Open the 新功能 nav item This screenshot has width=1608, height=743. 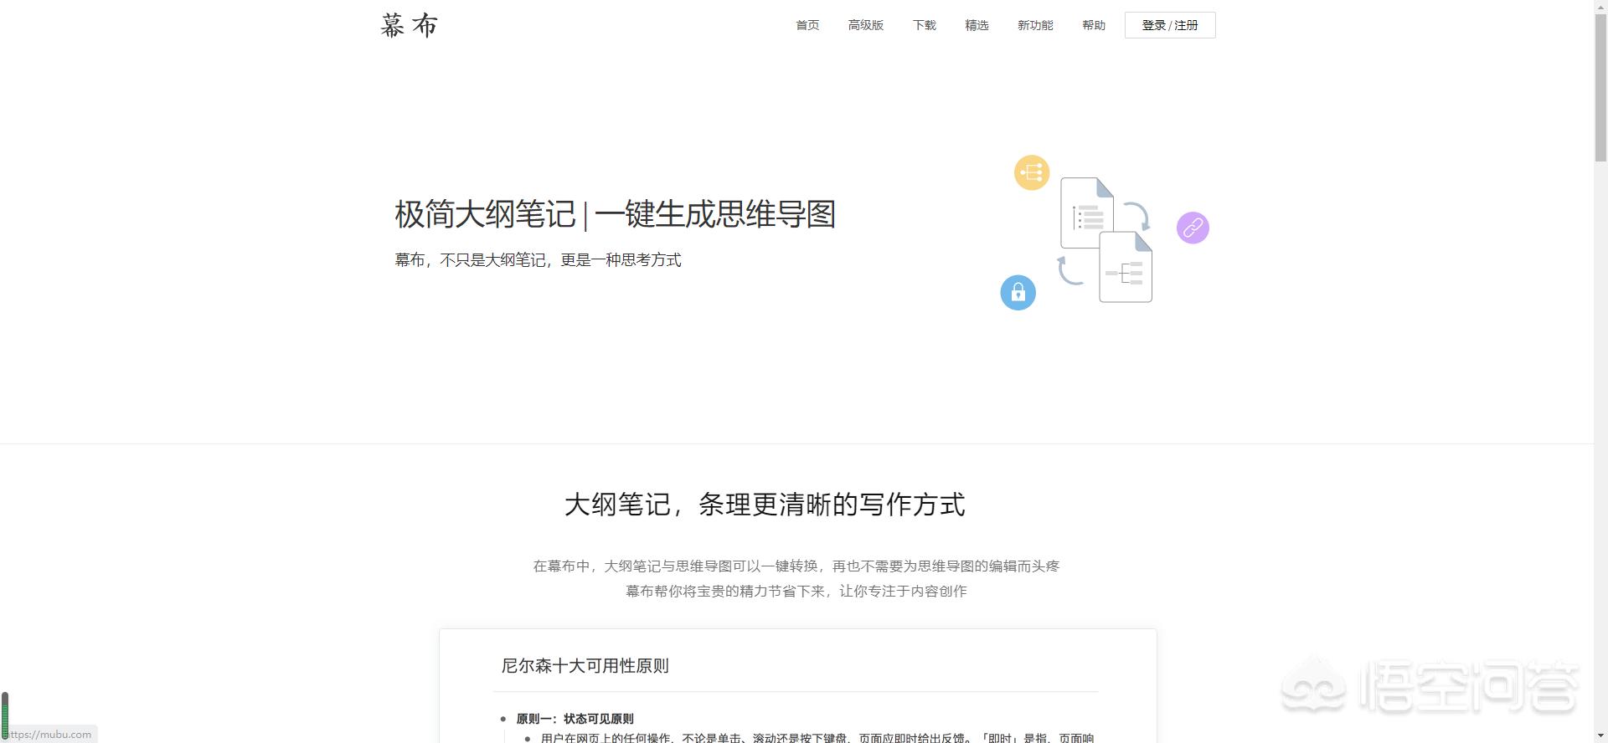(x=1035, y=25)
